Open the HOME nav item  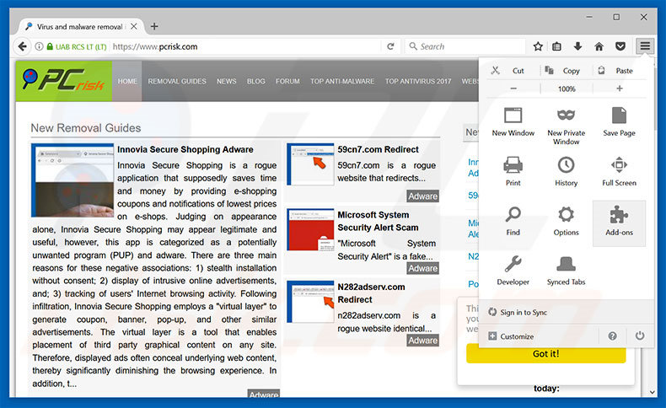coord(127,81)
